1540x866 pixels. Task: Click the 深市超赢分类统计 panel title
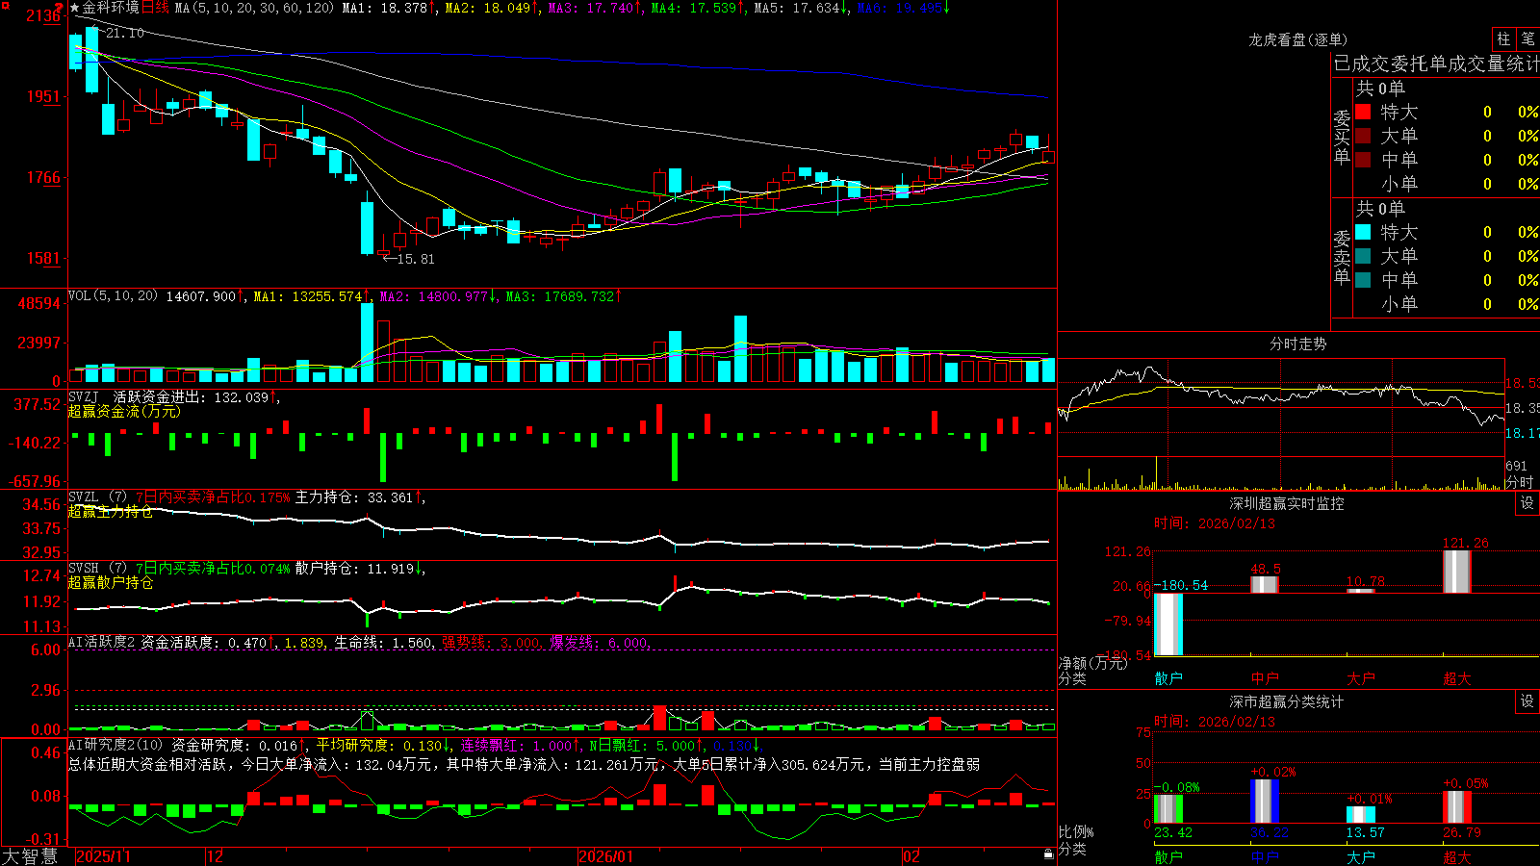tap(1287, 701)
